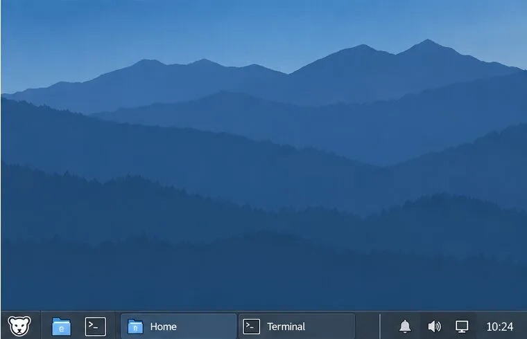Launch the terminal from the panel launcher

96,327
